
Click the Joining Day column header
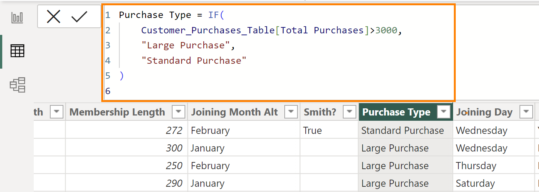[484, 112]
